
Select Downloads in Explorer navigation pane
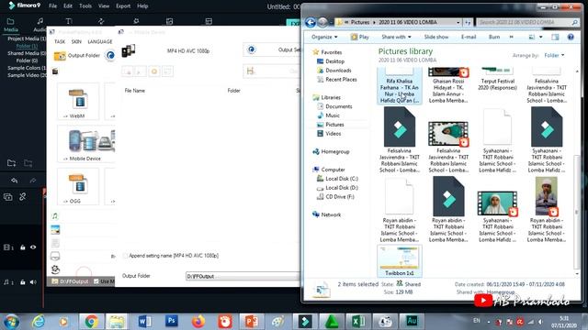(338, 71)
